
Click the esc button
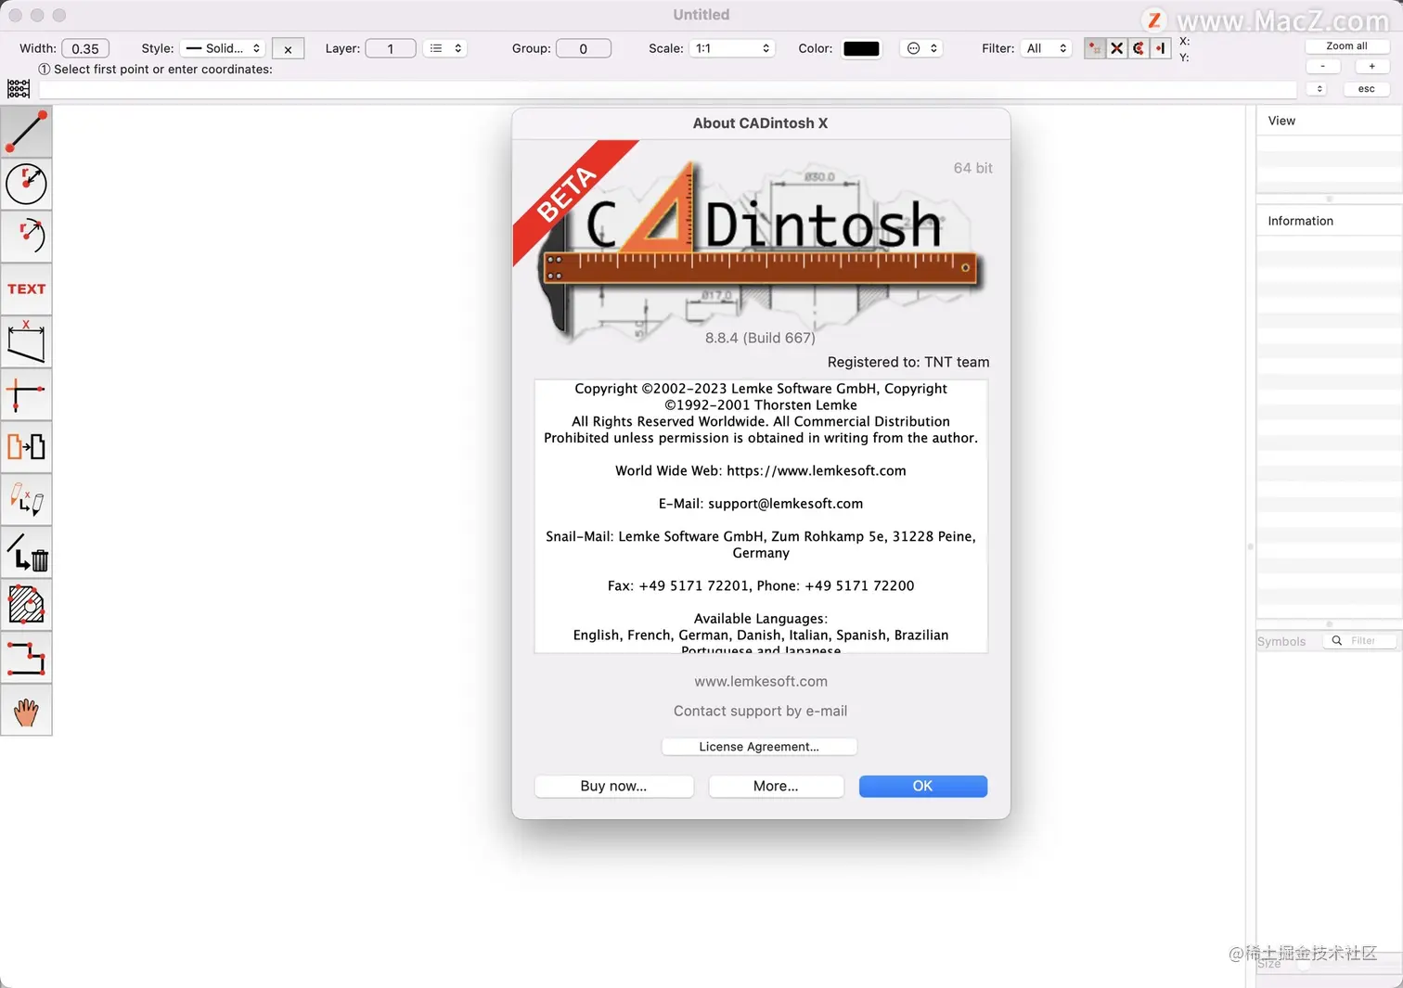pos(1366,89)
